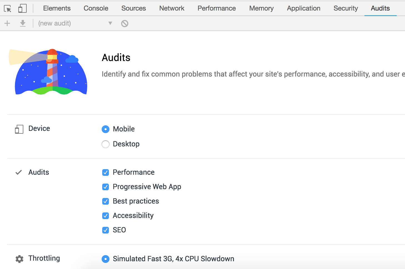Activate the inspect element picker icon

8,9
